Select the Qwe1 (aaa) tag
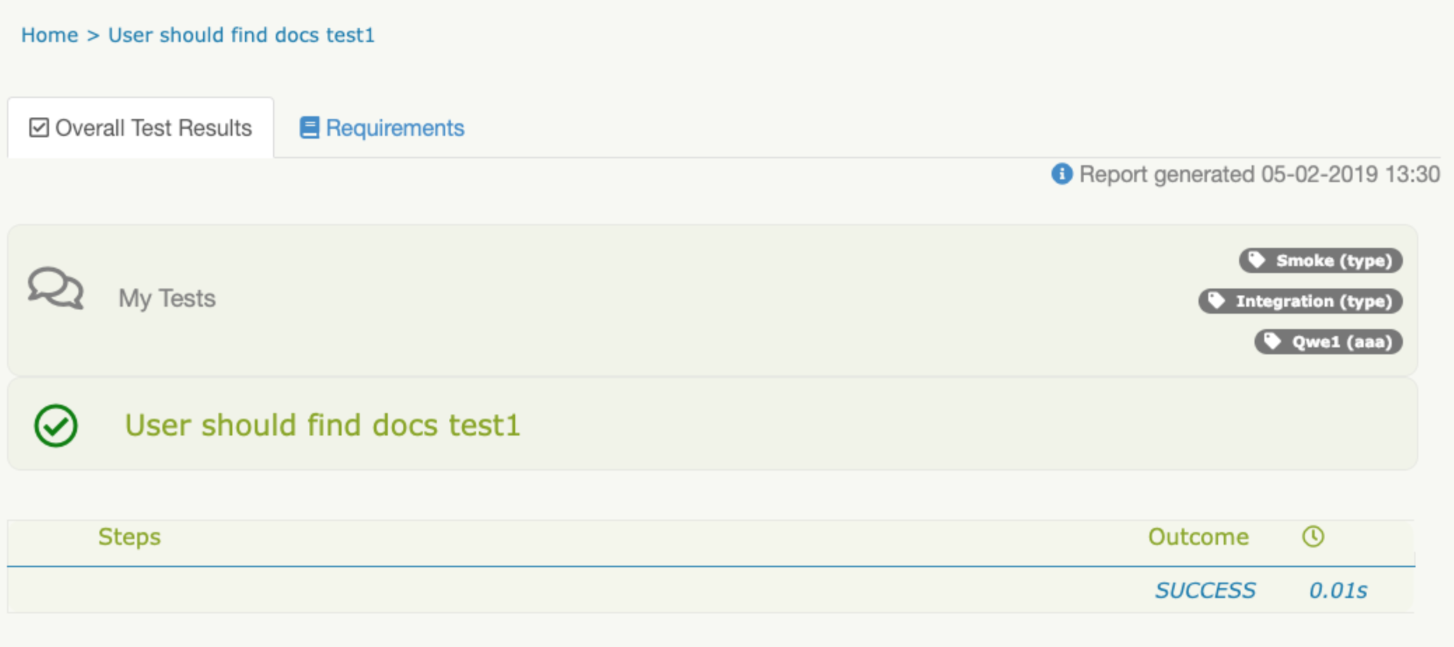 click(1328, 342)
